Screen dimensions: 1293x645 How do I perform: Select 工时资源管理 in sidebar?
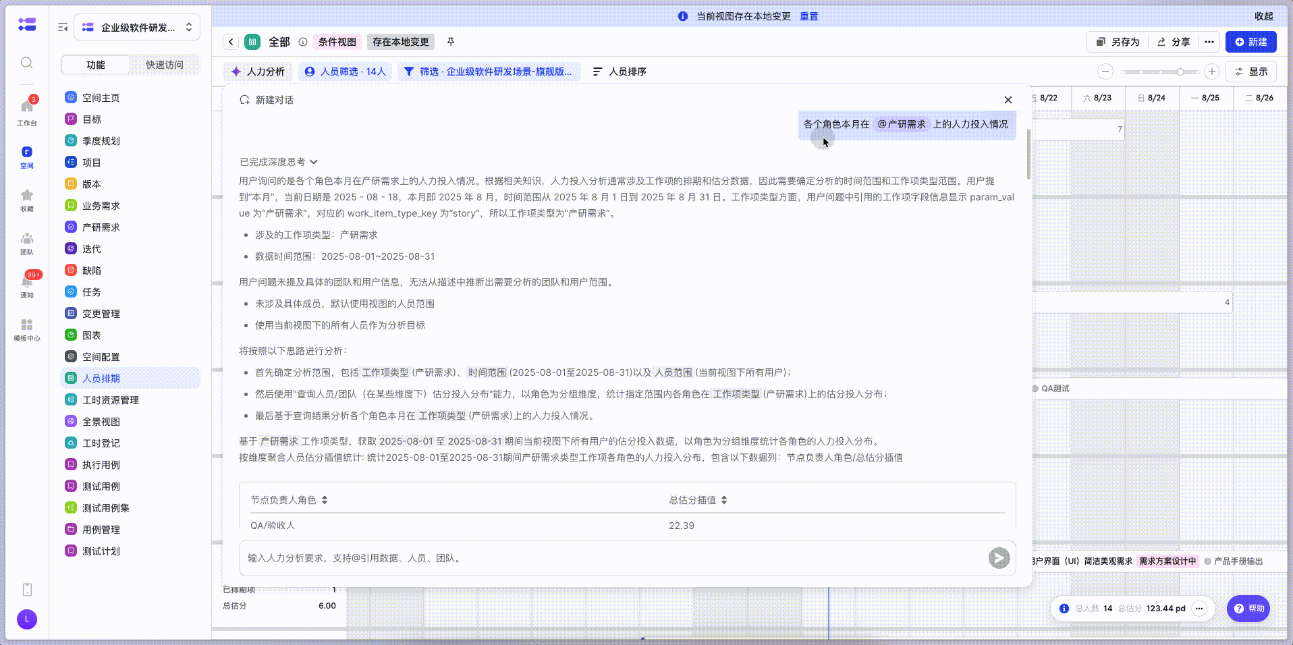click(110, 400)
